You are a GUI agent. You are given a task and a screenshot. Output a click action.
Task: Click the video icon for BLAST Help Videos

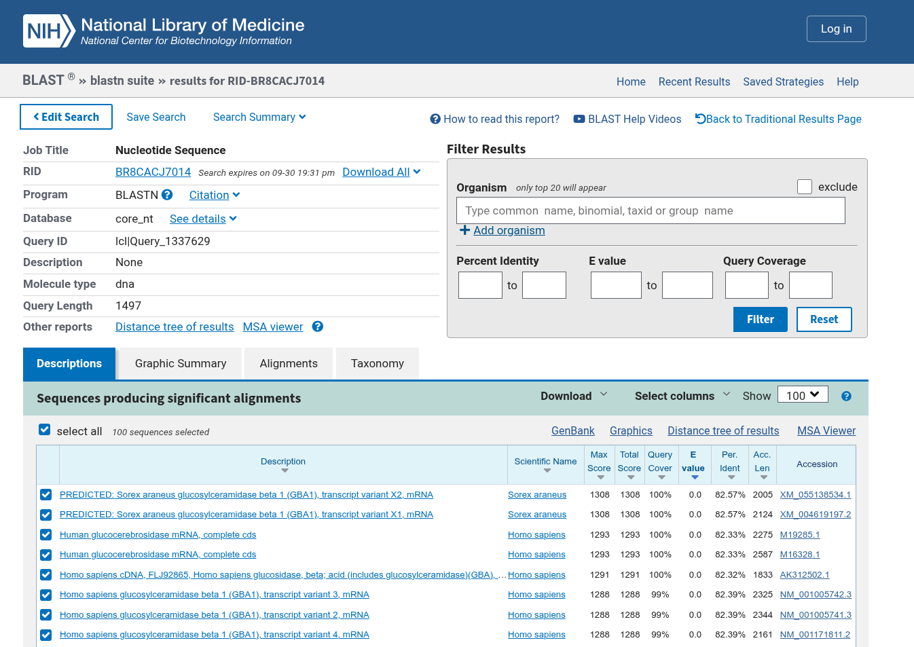pos(579,119)
